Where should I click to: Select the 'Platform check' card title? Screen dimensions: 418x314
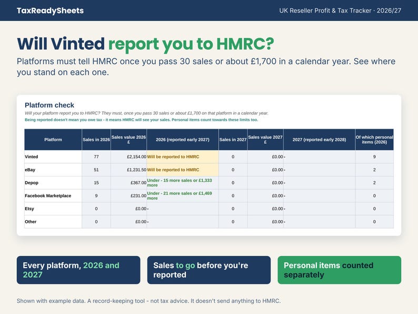[49, 105]
